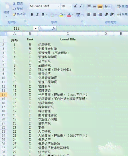Expand the Name Box dropdown arrow

36,29
